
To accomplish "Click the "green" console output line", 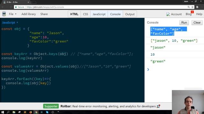I will [158, 61].
